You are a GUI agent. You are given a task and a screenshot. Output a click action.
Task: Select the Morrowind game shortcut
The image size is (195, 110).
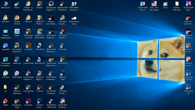pyautogui.click(x=63, y=59)
